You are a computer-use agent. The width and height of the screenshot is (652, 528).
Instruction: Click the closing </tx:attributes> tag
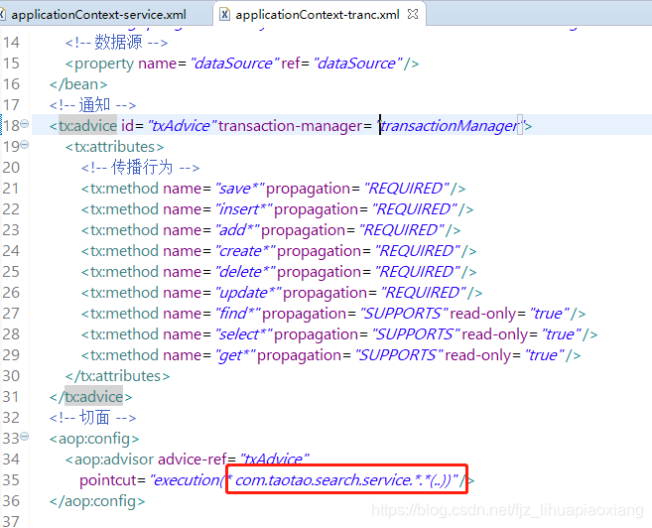pyautogui.click(x=118, y=376)
